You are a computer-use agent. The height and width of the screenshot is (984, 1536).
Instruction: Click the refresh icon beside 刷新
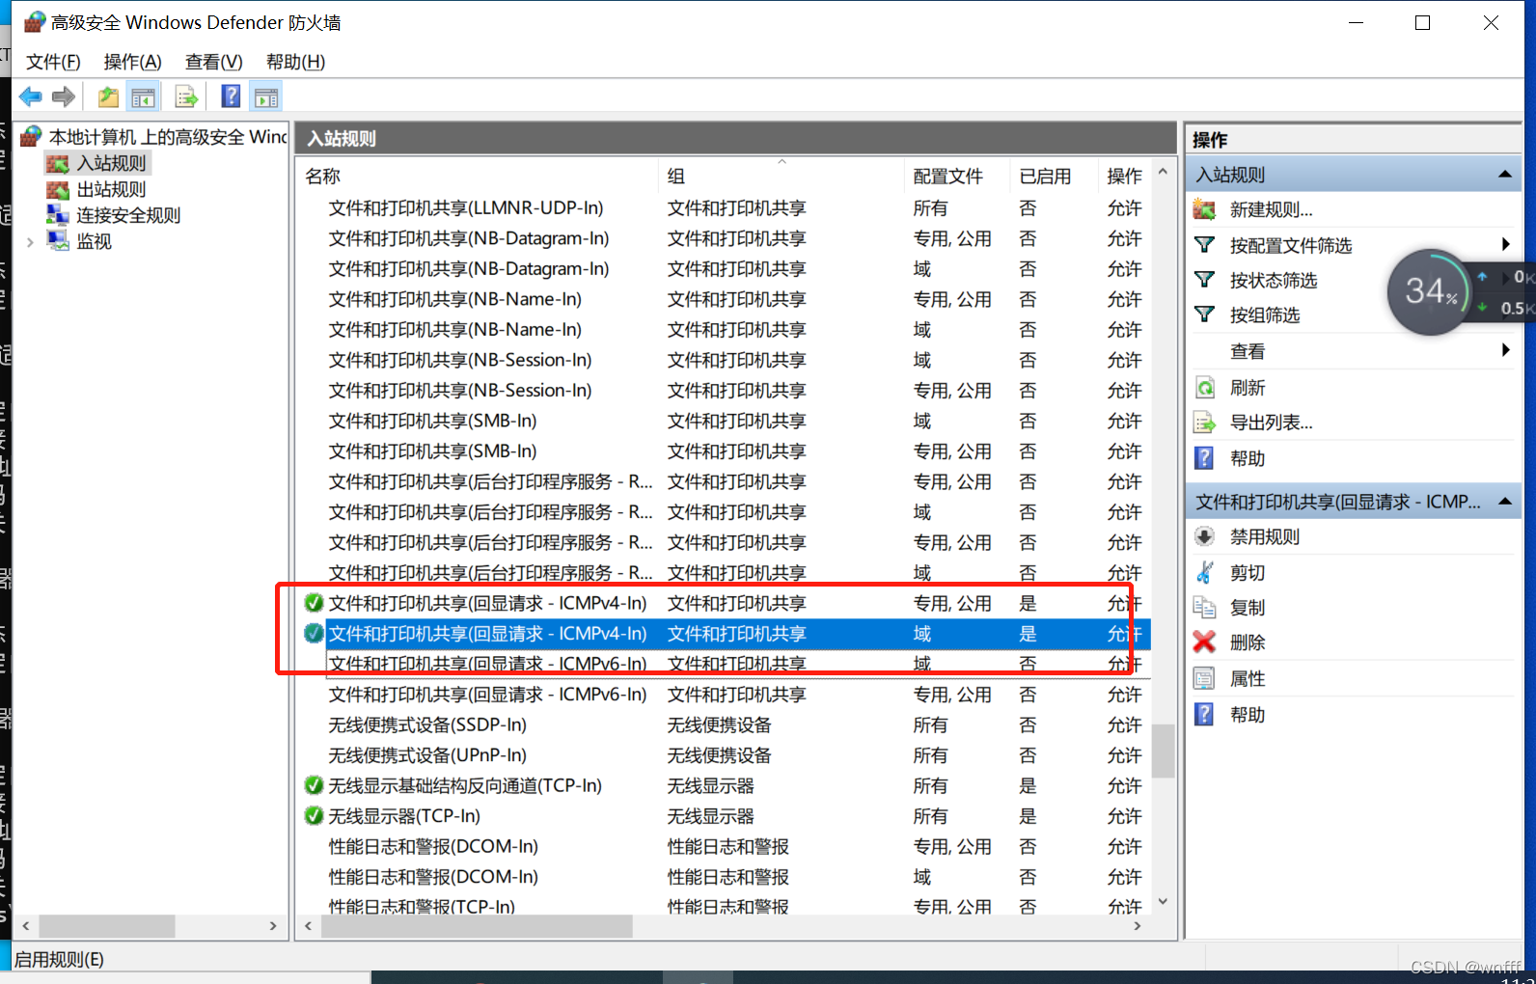tap(1205, 388)
